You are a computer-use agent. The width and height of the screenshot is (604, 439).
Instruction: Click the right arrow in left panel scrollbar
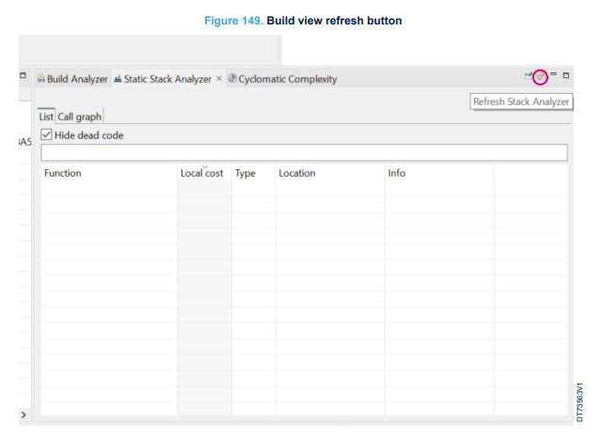coord(24,415)
